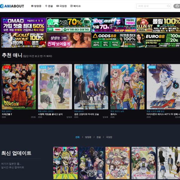Open the 방영중 menu in header
Screen dimensions: 180x180
(36, 6)
